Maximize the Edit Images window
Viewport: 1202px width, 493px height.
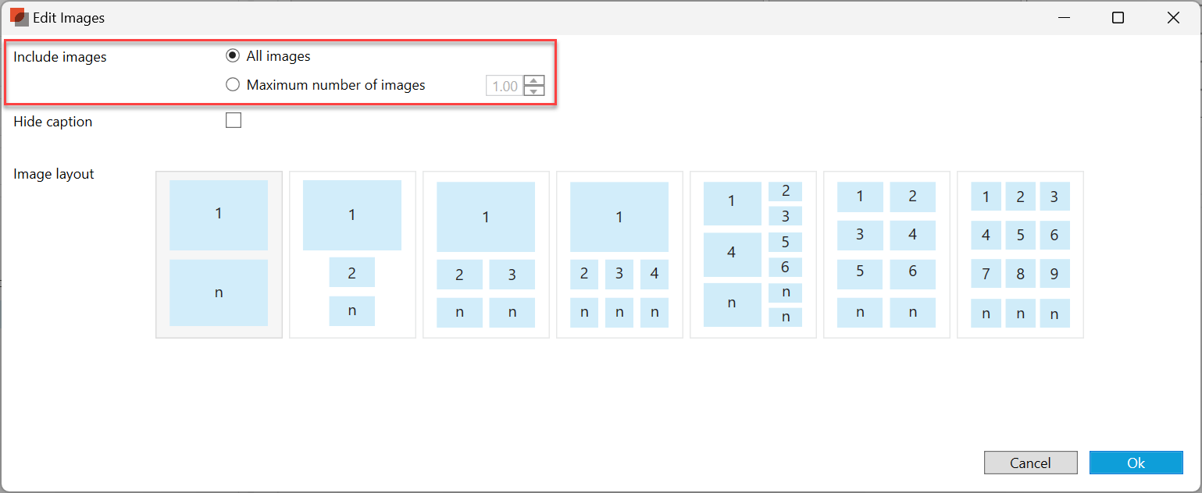click(1118, 17)
